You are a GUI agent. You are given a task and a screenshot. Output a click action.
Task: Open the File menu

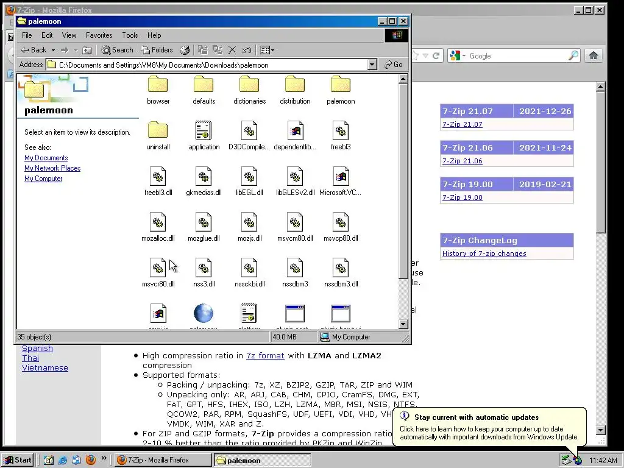pos(27,35)
